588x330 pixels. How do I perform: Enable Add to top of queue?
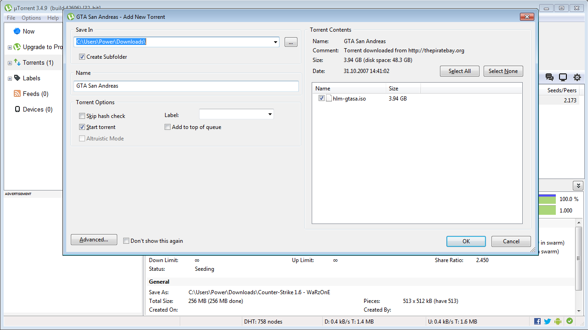pyautogui.click(x=167, y=127)
